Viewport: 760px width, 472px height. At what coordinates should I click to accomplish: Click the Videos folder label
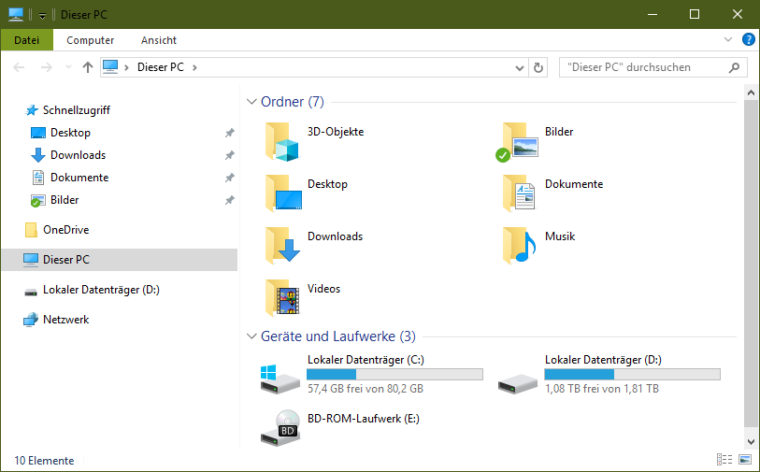pos(323,289)
